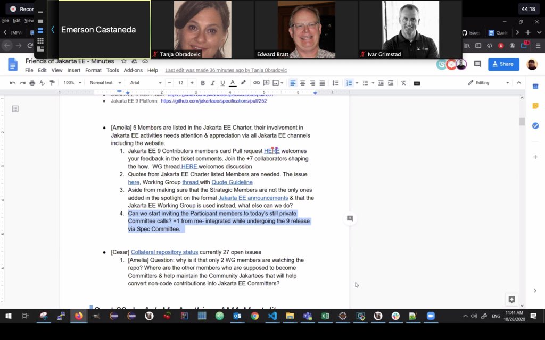
Task: Open the Google Docs home icon
Action: 13,64
